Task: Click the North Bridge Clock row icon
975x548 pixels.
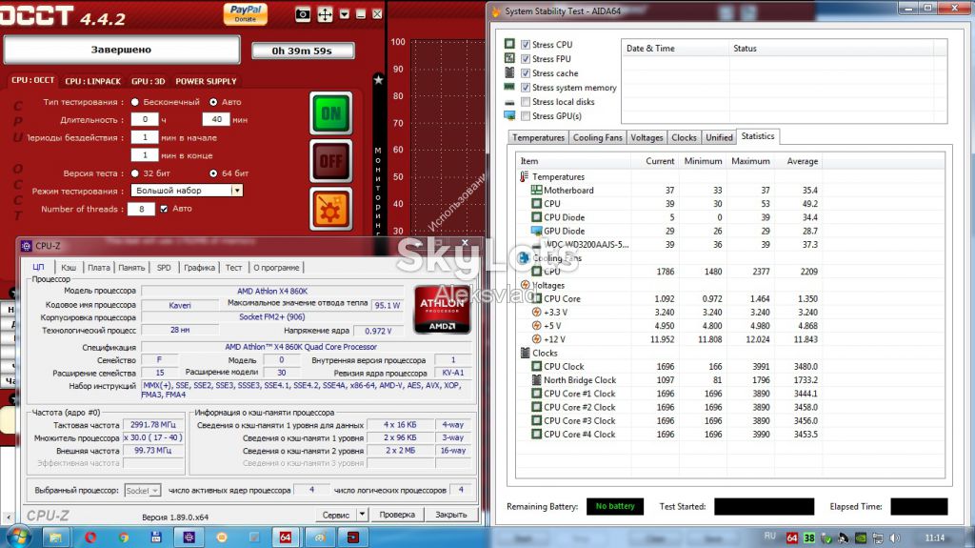Action: click(x=537, y=380)
